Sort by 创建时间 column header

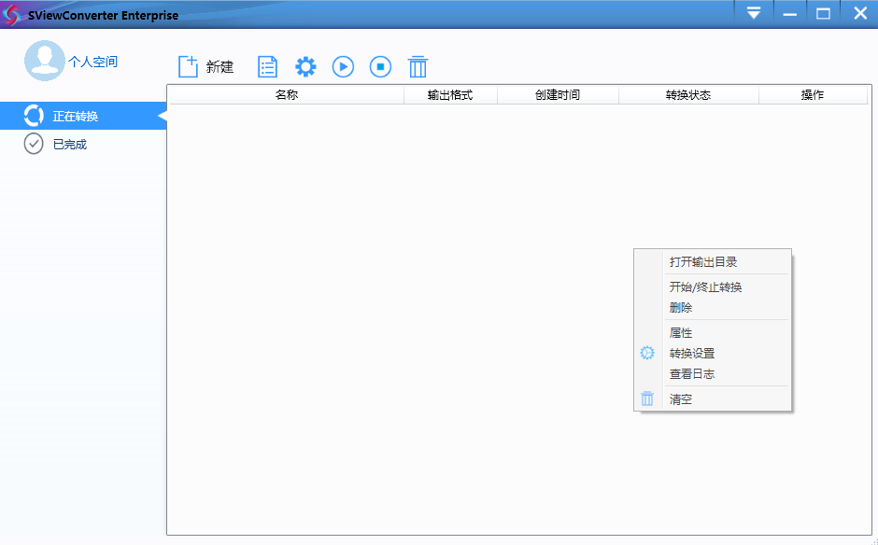coord(558,94)
